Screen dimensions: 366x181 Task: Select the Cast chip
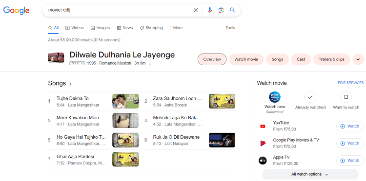point(301,59)
